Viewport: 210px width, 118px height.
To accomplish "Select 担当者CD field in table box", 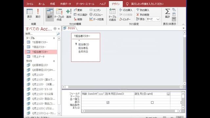I will tap(84, 45).
